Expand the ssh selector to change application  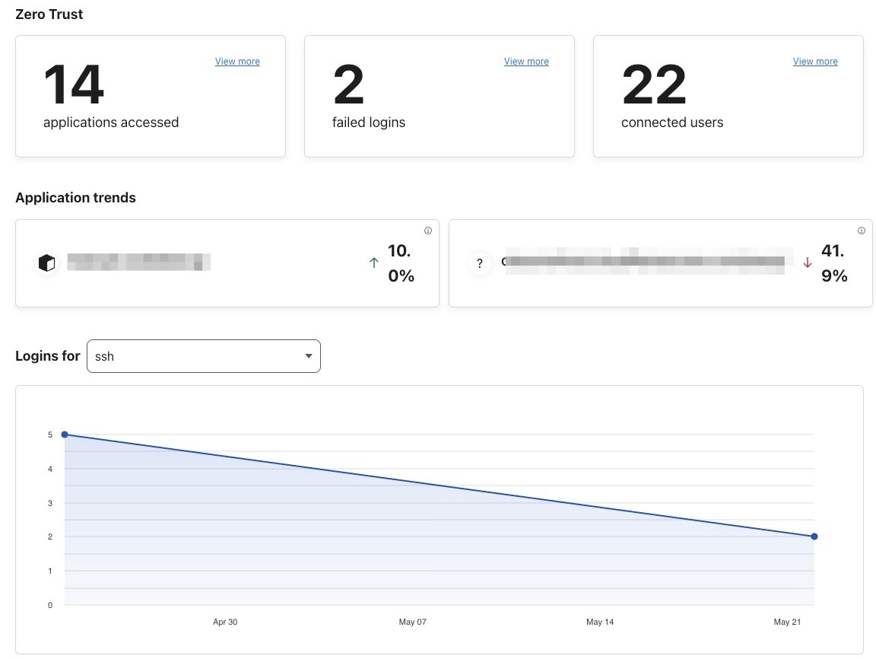click(x=203, y=356)
